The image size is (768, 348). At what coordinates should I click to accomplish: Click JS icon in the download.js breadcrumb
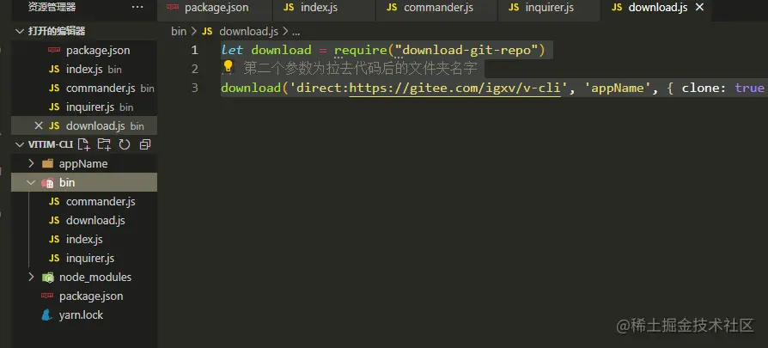[x=207, y=32]
